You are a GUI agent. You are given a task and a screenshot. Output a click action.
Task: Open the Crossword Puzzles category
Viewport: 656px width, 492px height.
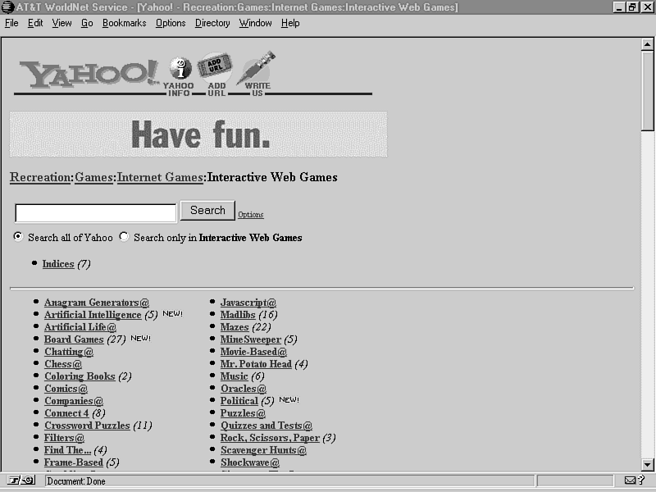pyautogui.click(x=88, y=426)
